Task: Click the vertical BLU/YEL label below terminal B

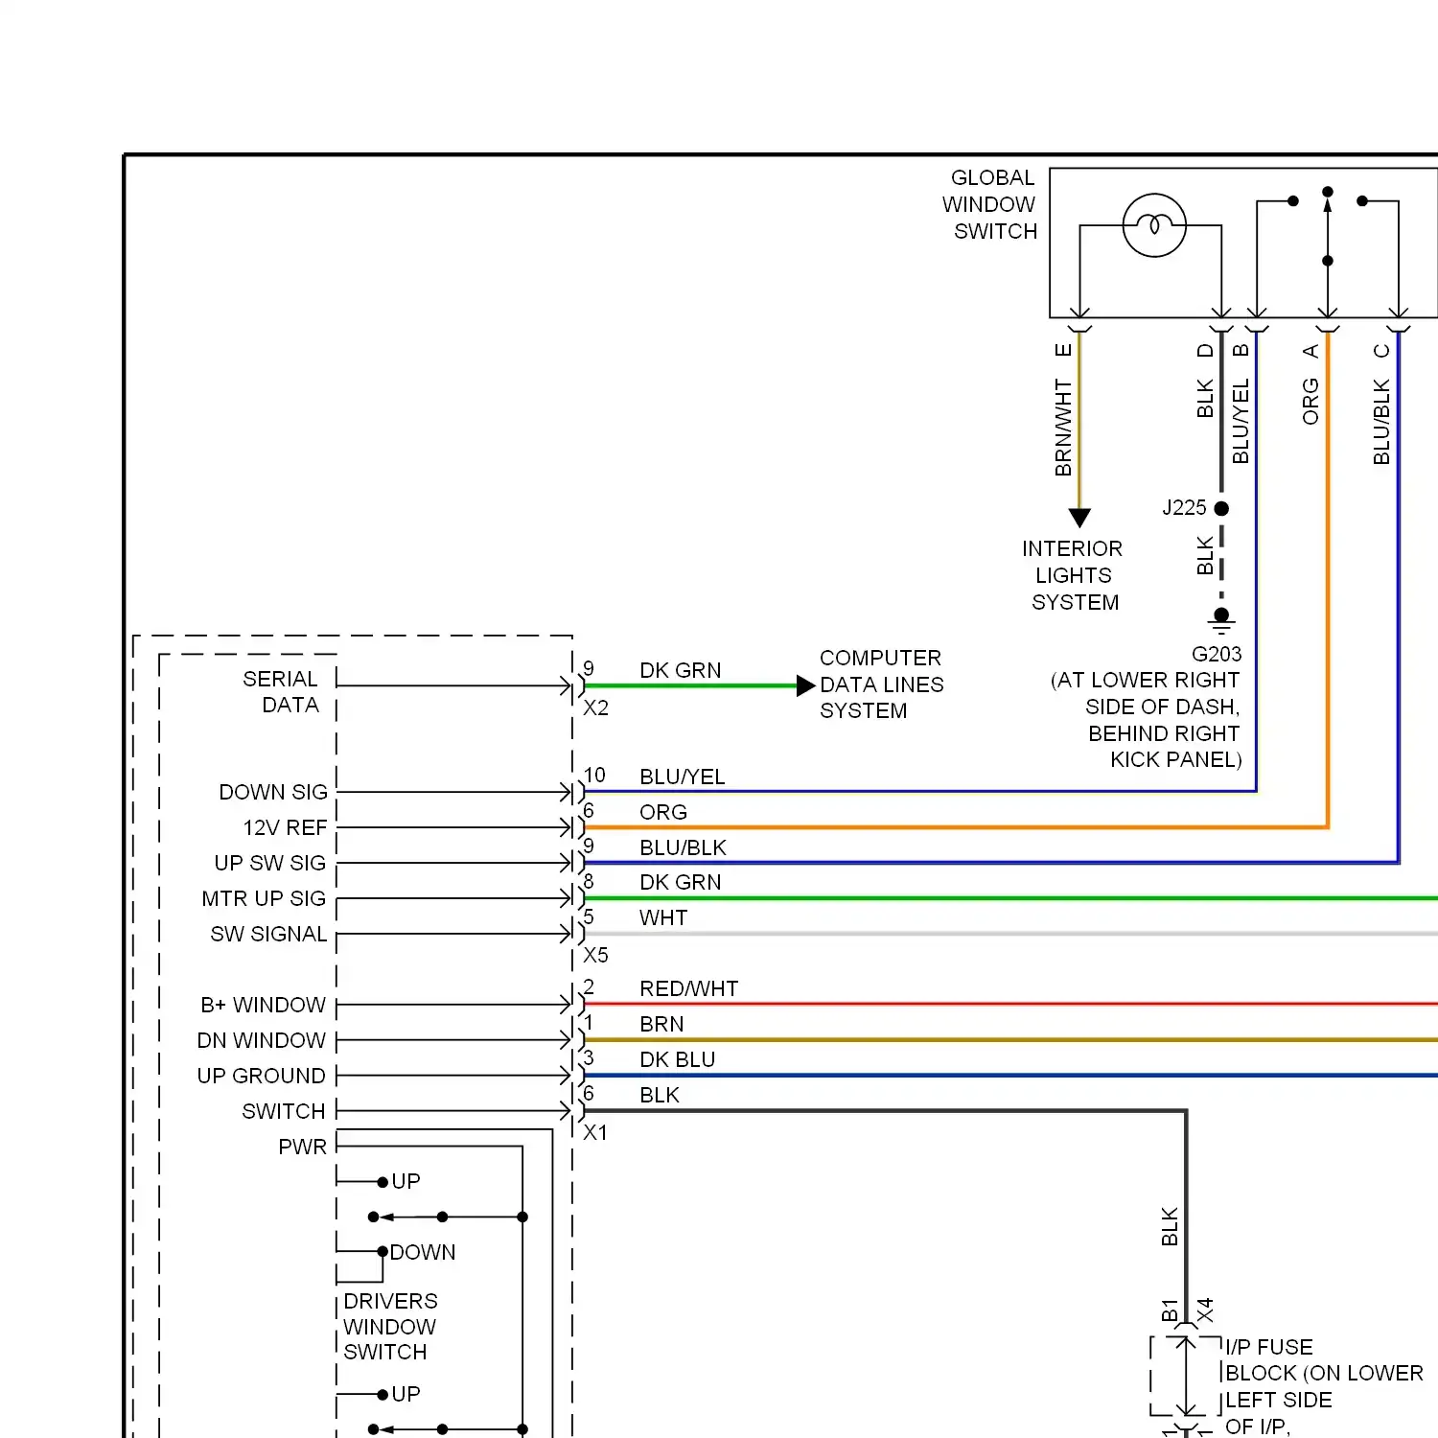Action: [x=1241, y=421]
